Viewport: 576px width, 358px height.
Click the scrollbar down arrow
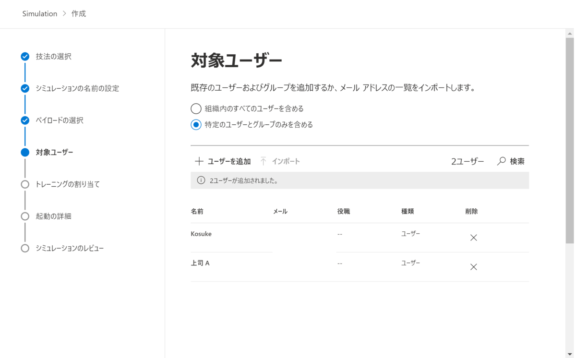pos(569,354)
